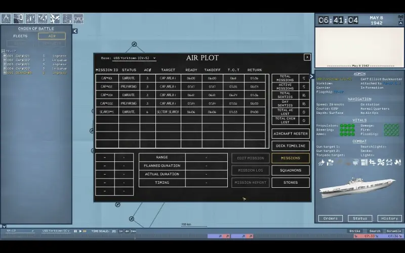Select the compass divider measurement tool
Image resolution: width=405 pixels, height=253 pixels.
tap(6, 19)
